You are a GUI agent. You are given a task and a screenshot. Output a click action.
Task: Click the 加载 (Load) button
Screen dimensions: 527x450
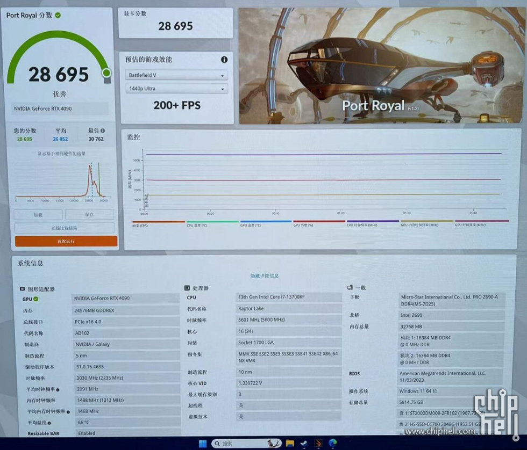pos(38,214)
